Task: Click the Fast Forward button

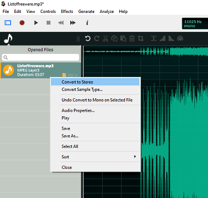Action: (x=73, y=23)
